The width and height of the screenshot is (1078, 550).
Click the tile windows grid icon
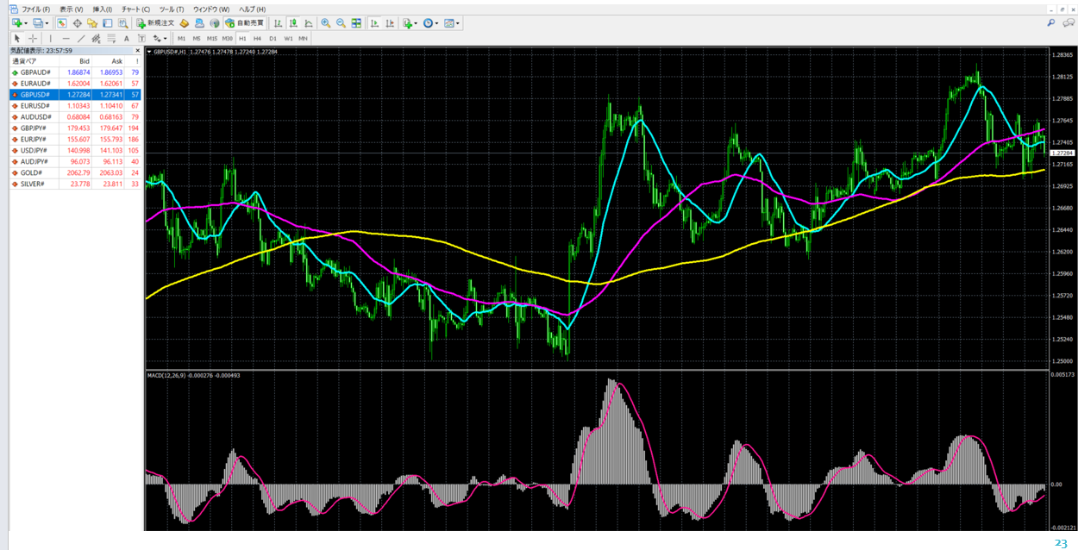pos(356,23)
